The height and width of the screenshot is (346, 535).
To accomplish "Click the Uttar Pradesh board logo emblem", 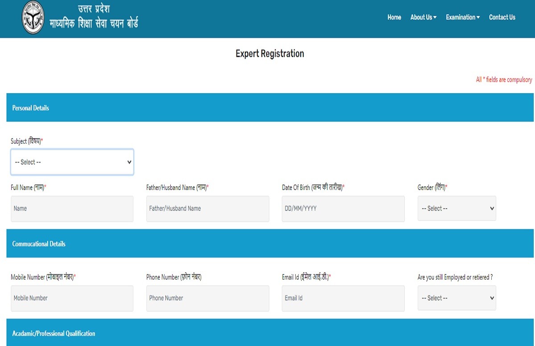I will coord(33,18).
